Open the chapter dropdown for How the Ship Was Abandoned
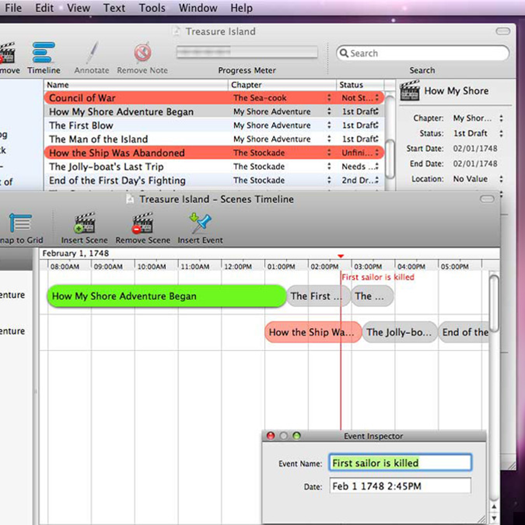This screenshot has height=525, width=525. point(329,153)
